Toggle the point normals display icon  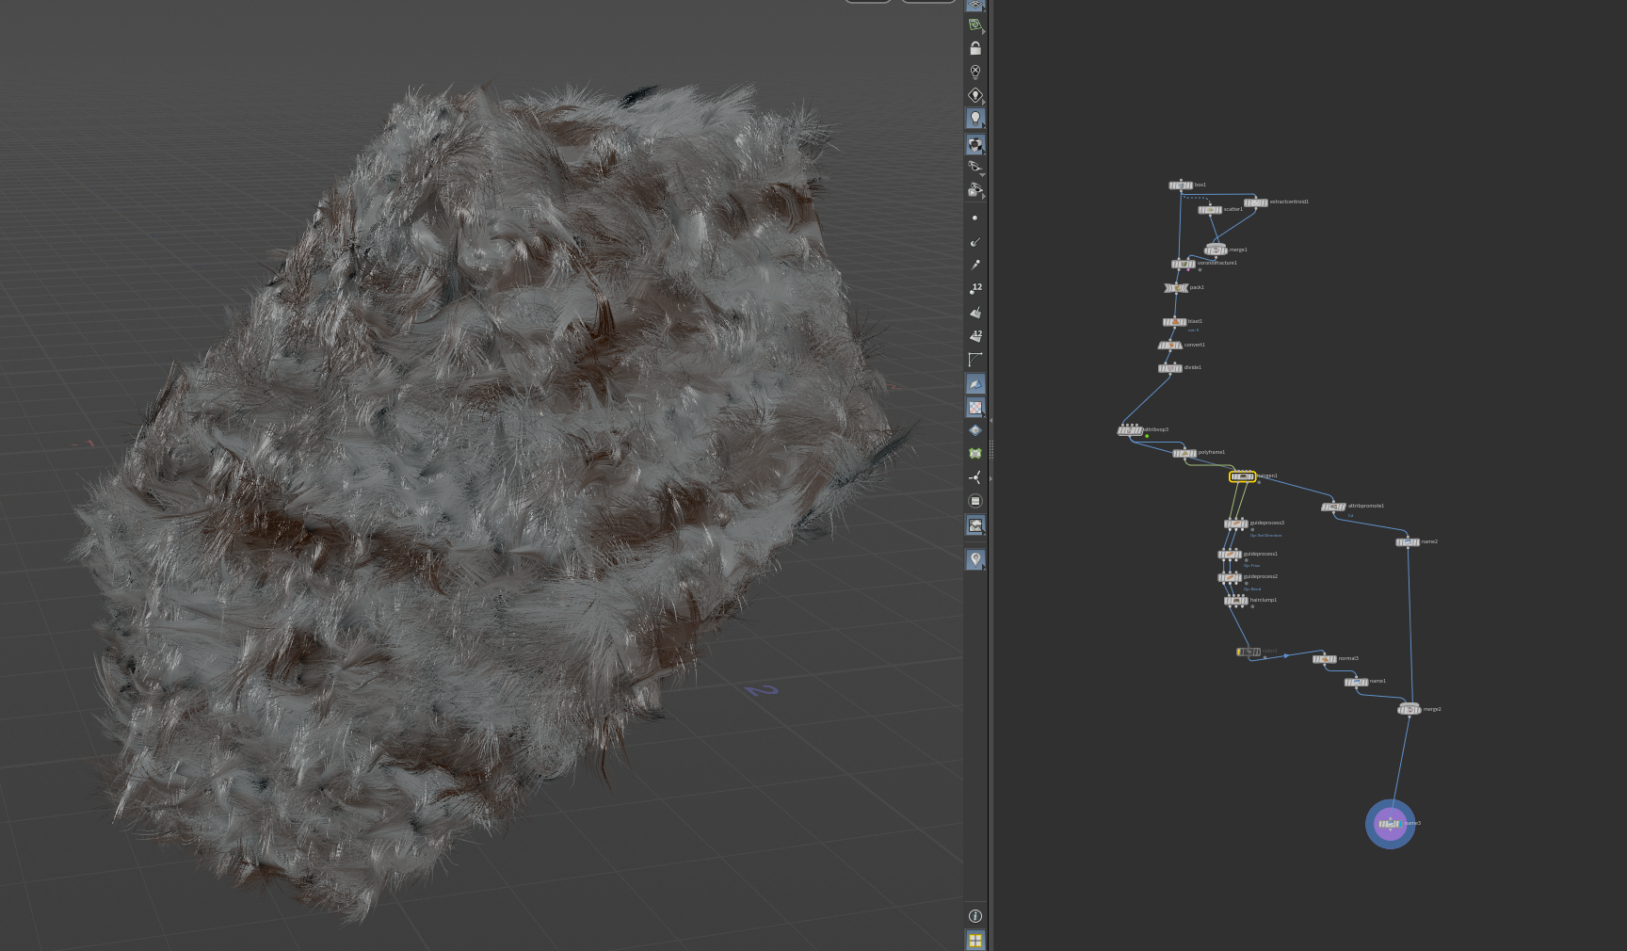point(975,242)
